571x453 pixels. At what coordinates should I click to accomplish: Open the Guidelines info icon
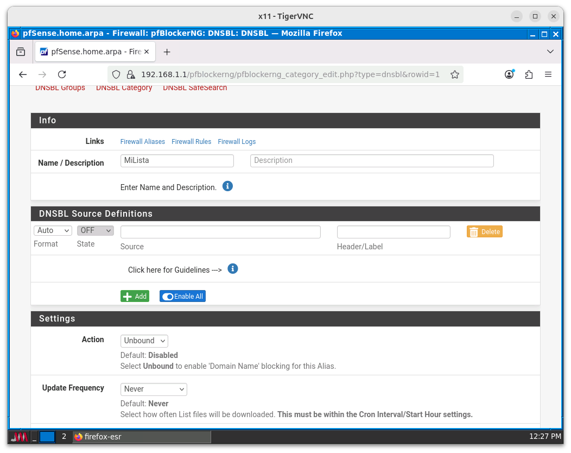coord(233,269)
